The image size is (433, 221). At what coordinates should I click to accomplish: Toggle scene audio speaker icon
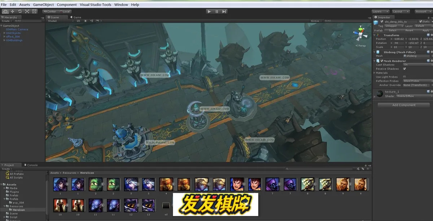click(91, 21)
